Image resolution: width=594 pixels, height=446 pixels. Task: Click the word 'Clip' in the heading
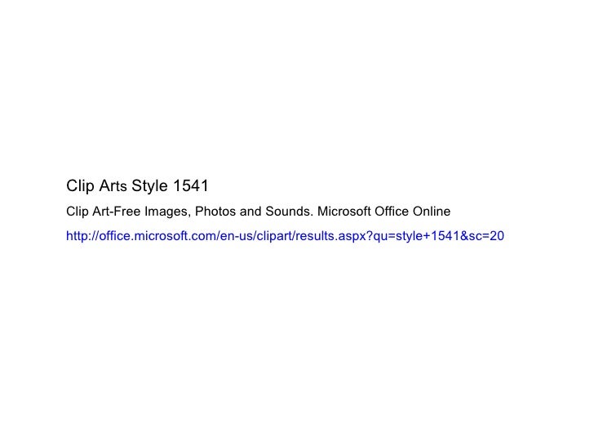coord(80,186)
